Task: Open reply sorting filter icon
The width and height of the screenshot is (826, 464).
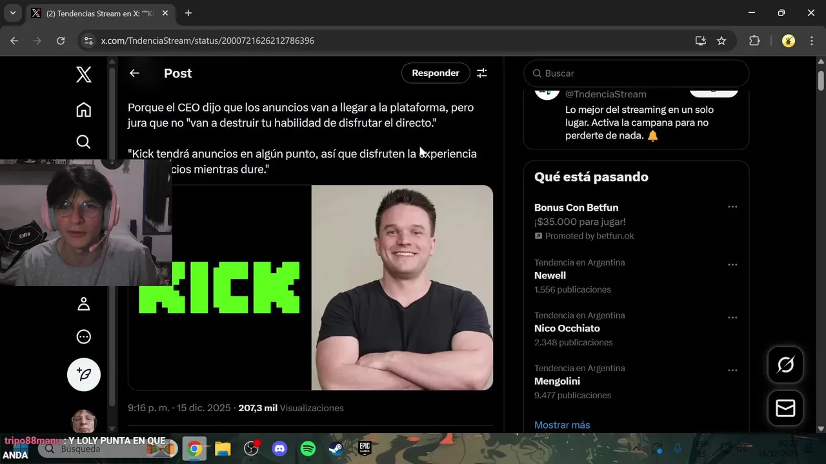Action: (482, 73)
